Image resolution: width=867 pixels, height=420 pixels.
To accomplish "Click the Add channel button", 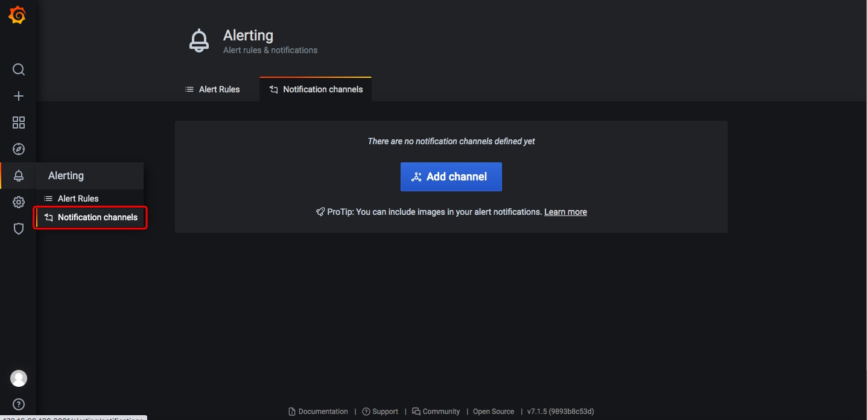I will (x=451, y=177).
